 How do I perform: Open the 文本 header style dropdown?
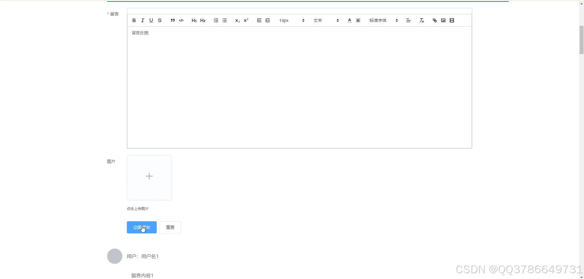point(326,20)
